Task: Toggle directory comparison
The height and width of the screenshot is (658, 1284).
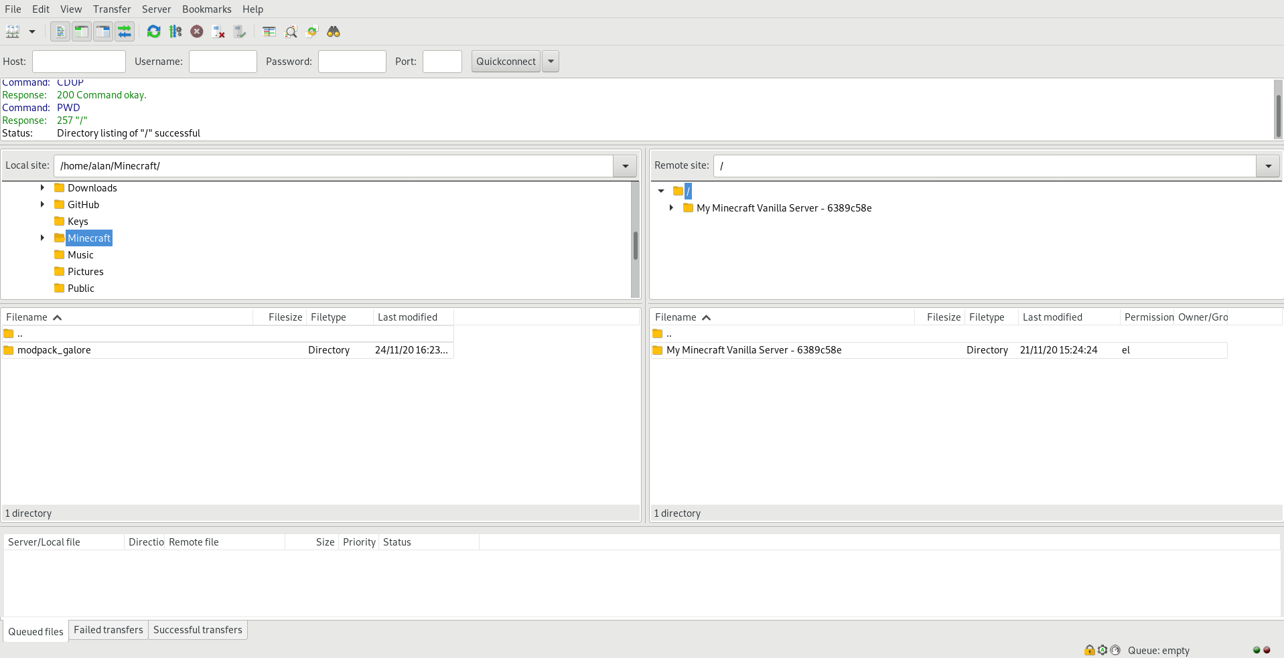Action: pyautogui.click(x=291, y=31)
